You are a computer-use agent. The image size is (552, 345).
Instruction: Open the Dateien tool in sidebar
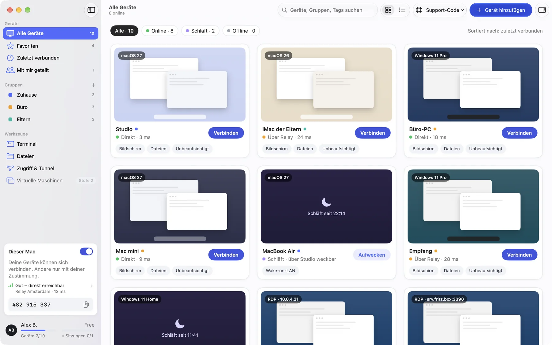(x=51, y=156)
